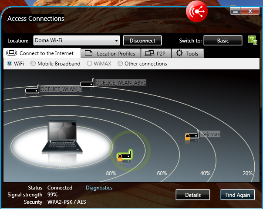This screenshot has height=209, width=263.
Task: Select the Hejcman secured network icon
Action: [x=192, y=136]
